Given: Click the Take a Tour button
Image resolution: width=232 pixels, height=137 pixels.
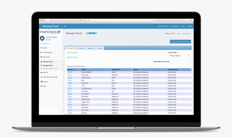Looking at the screenshot, I should 92,33.
